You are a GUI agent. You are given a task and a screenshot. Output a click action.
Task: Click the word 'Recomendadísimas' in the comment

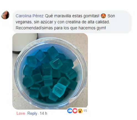(x=34, y=28)
